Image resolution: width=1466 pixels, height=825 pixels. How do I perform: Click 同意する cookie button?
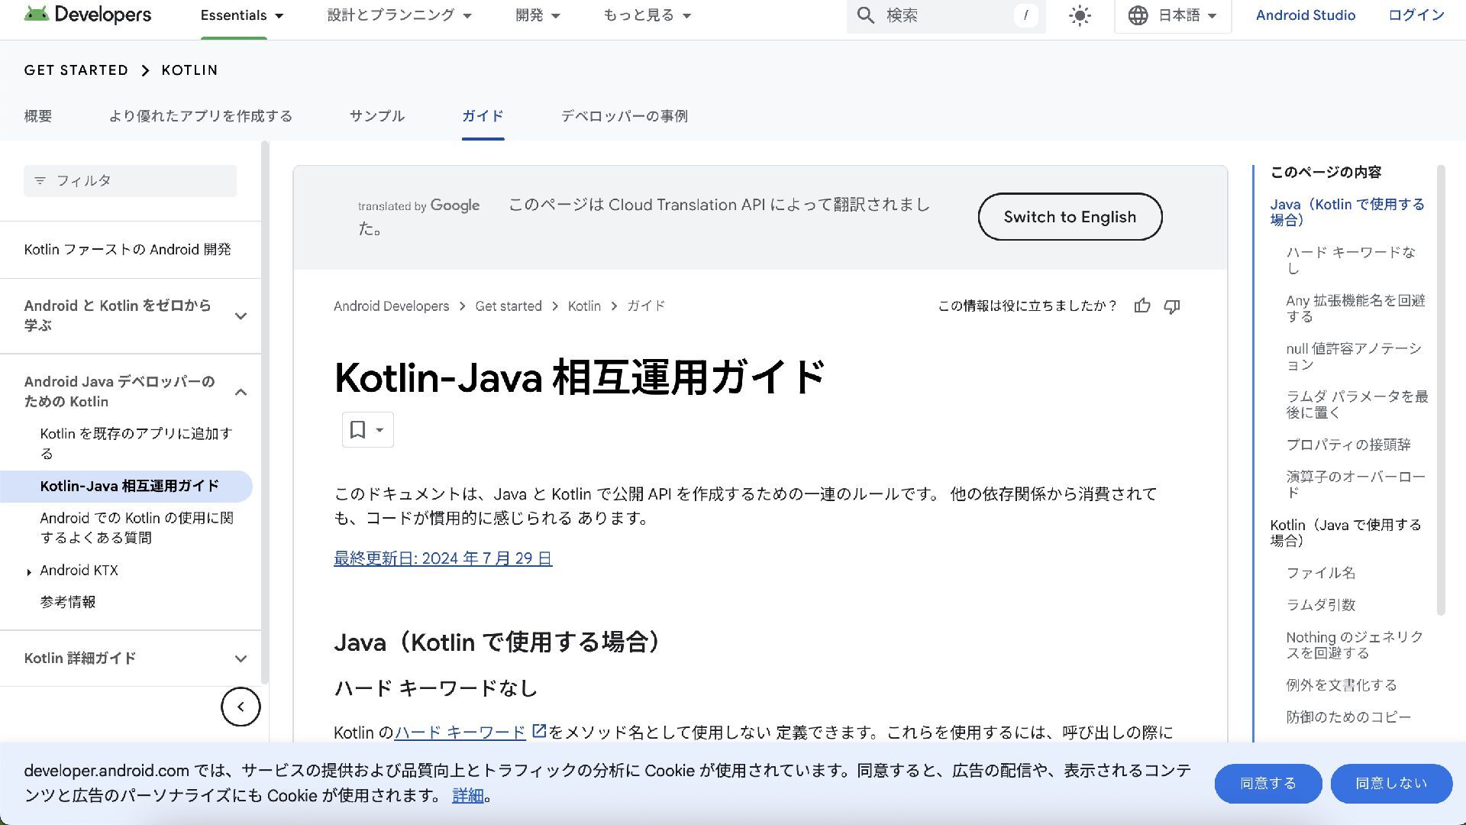(x=1267, y=783)
